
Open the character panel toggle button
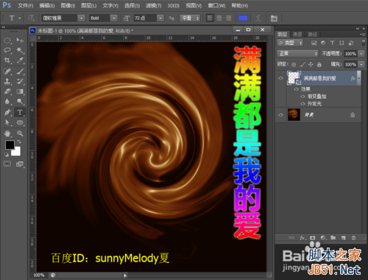274,18
